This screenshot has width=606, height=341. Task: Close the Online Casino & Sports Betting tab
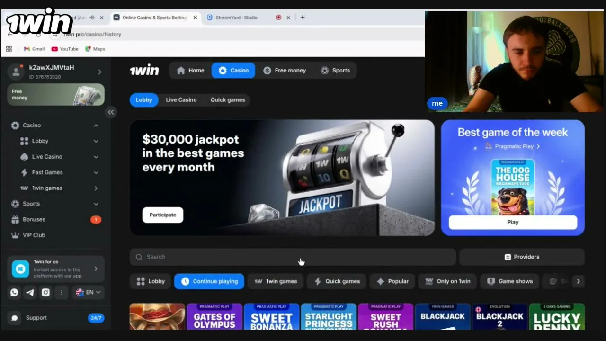pos(195,18)
